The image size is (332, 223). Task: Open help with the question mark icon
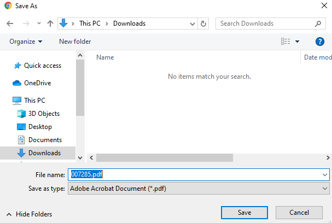[x=320, y=42]
